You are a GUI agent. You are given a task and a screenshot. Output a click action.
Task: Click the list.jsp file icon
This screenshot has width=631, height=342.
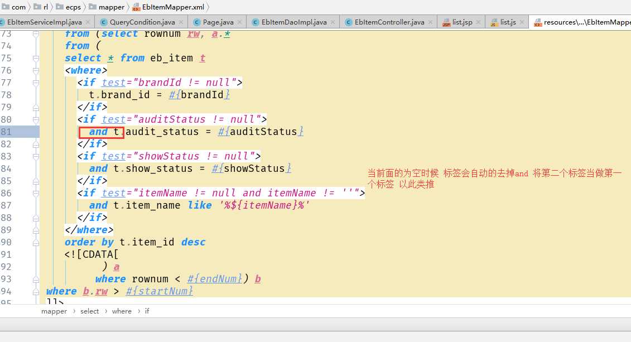446,22
